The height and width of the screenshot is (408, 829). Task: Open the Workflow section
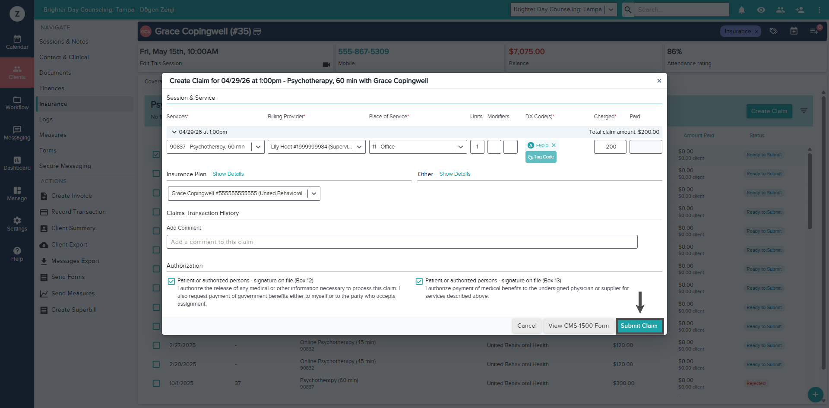(17, 103)
